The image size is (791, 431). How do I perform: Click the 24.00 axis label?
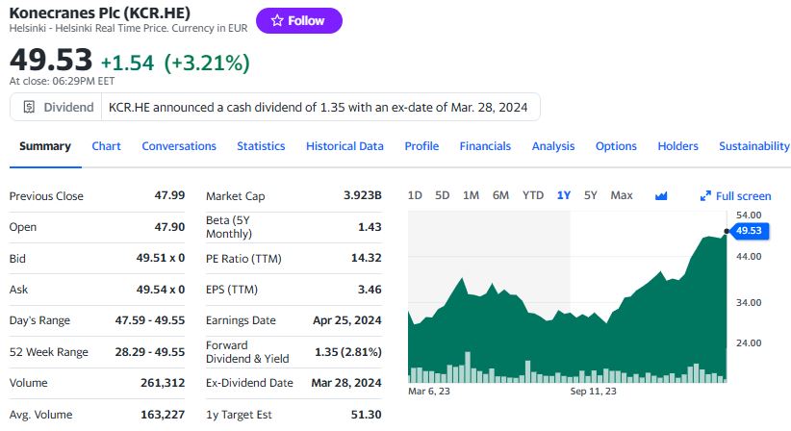pyautogui.click(x=749, y=342)
